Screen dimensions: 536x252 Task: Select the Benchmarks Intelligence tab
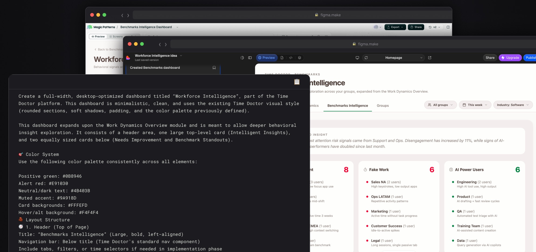[x=348, y=106]
